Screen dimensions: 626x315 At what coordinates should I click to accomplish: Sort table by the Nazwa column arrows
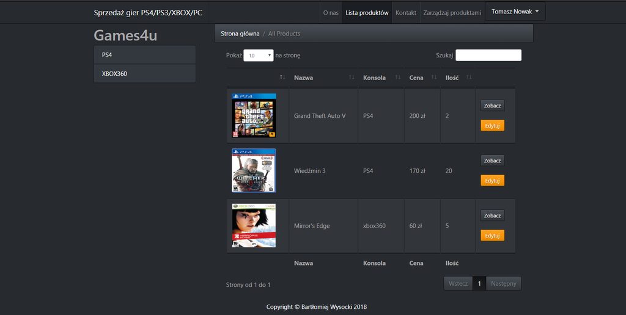[352, 77]
